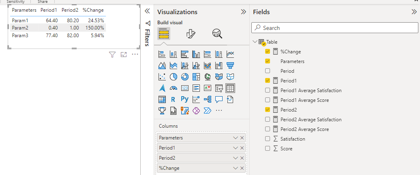The height and width of the screenshot is (175, 420).
Task: Select the Power Apps visual
Action: click(x=196, y=110)
